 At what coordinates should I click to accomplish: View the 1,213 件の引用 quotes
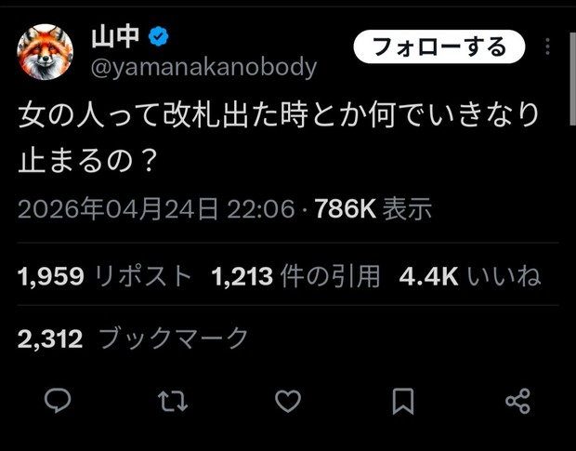click(x=295, y=275)
